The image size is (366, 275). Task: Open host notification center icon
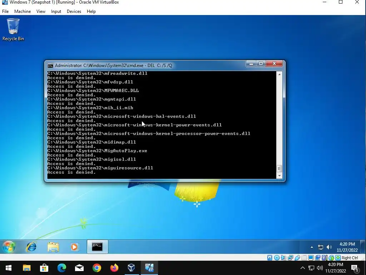tap(355, 268)
